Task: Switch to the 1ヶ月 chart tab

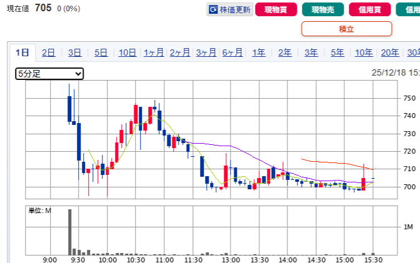Action: 153,52
